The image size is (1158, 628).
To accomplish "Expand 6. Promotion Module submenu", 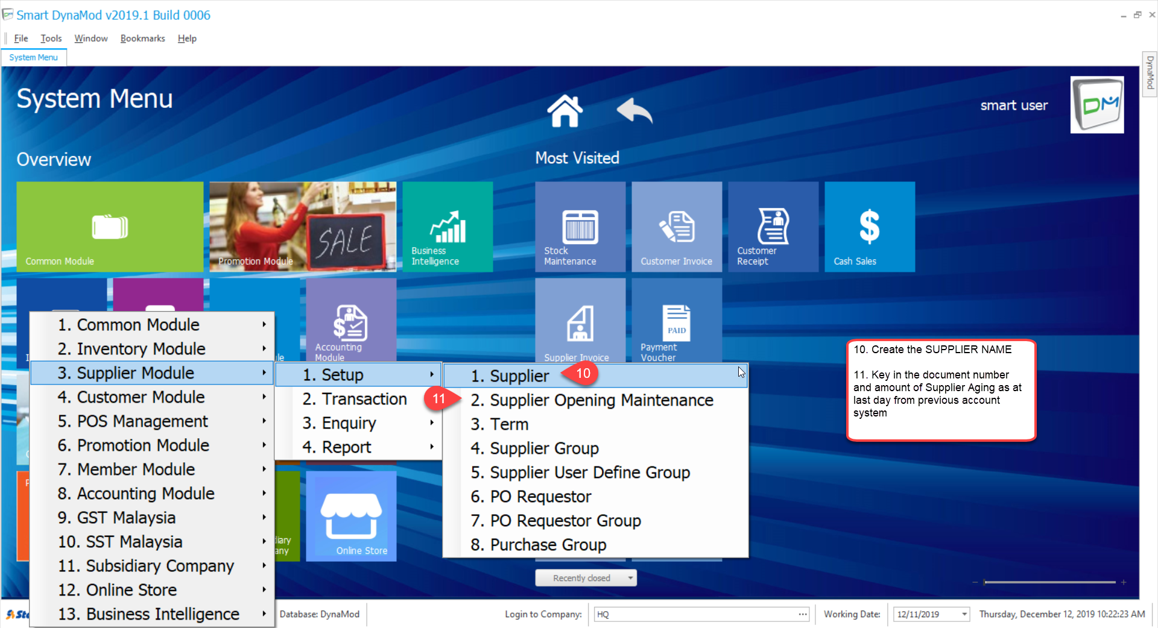I will pos(152,445).
